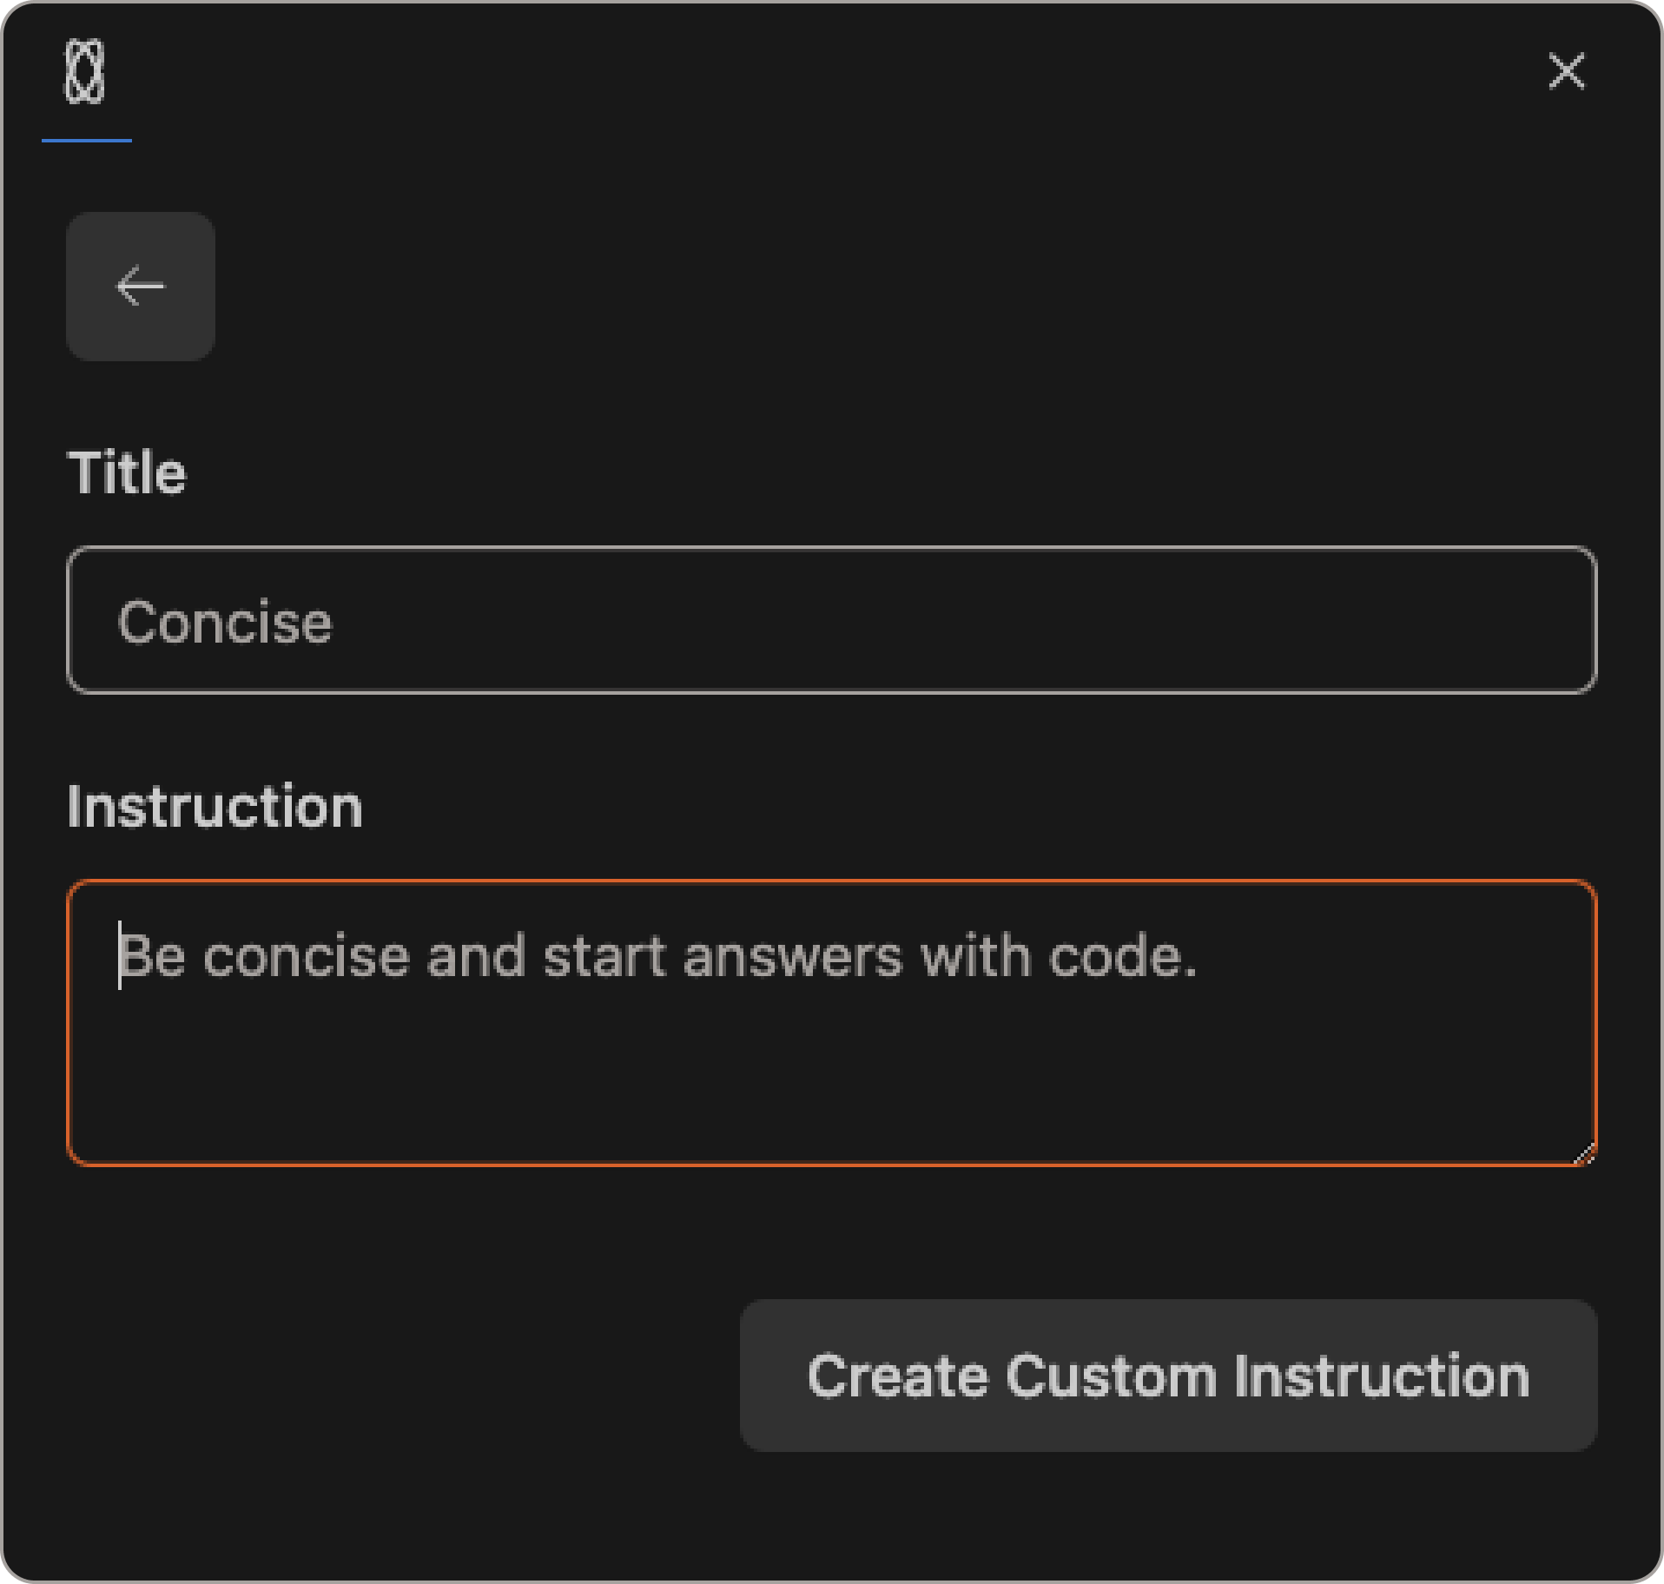Click the 'Concise' placeholder text
The width and height of the screenshot is (1664, 1584).
[225, 623]
